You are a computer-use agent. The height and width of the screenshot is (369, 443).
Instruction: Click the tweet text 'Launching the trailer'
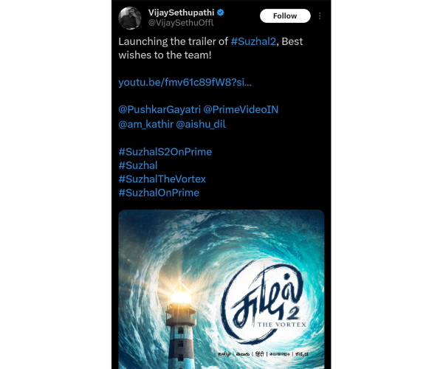point(160,41)
